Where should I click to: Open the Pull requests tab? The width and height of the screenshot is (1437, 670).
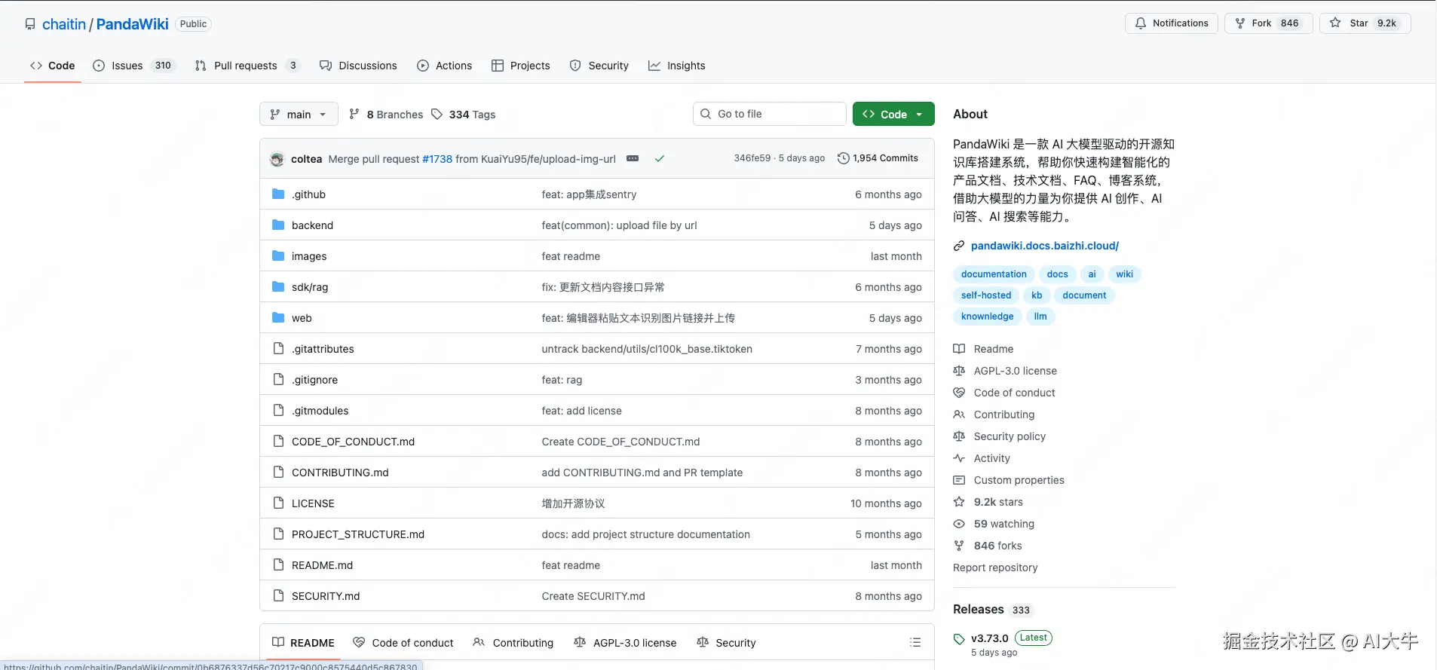click(x=247, y=66)
